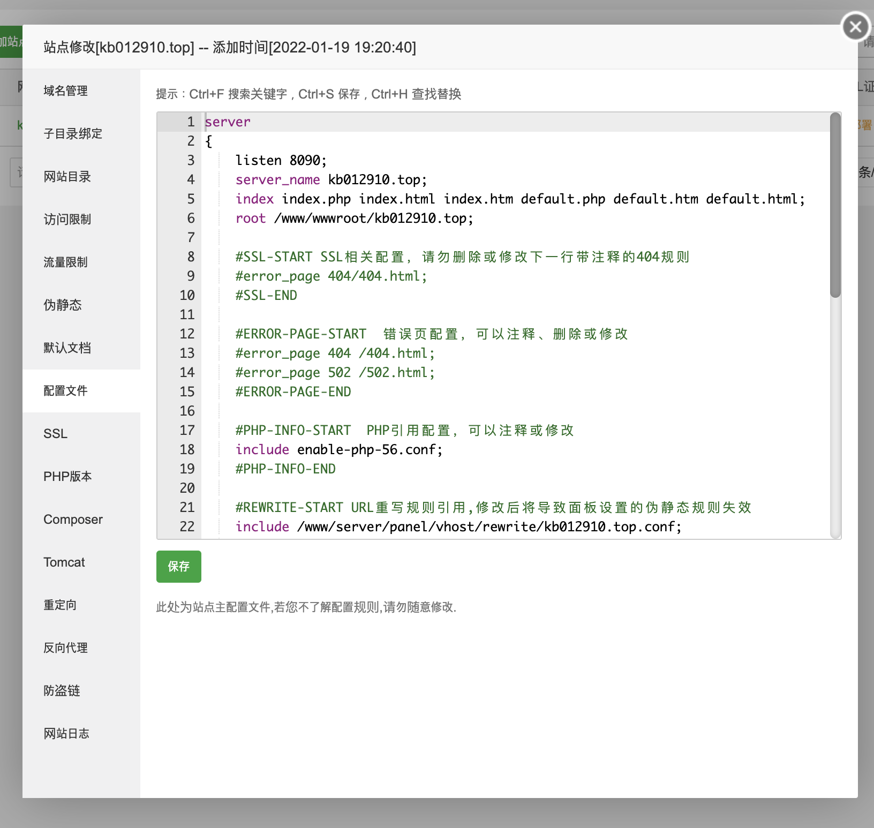Image resolution: width=874 pixels, height=828 pixels.
Task: Open the 域名管理 tab
Action: click(81, 91)
